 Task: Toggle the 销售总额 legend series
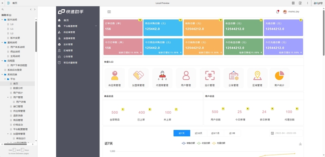pos(188,143)
